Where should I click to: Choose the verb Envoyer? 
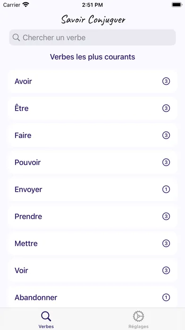point(92,189)
